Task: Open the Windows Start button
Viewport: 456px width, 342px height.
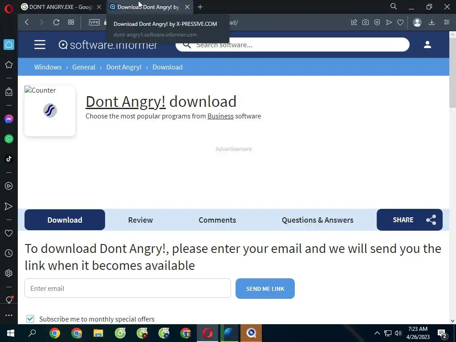Action: tap(11, 333)
